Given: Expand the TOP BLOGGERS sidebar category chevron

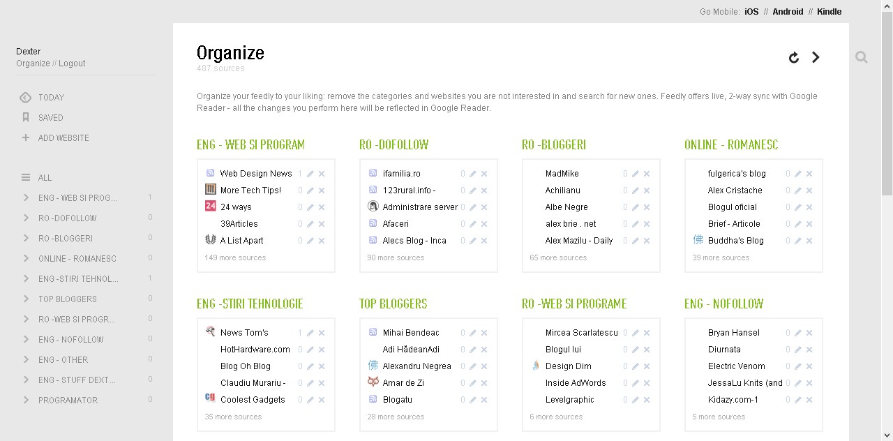Looking at the screenshot, I should (26, 299).
